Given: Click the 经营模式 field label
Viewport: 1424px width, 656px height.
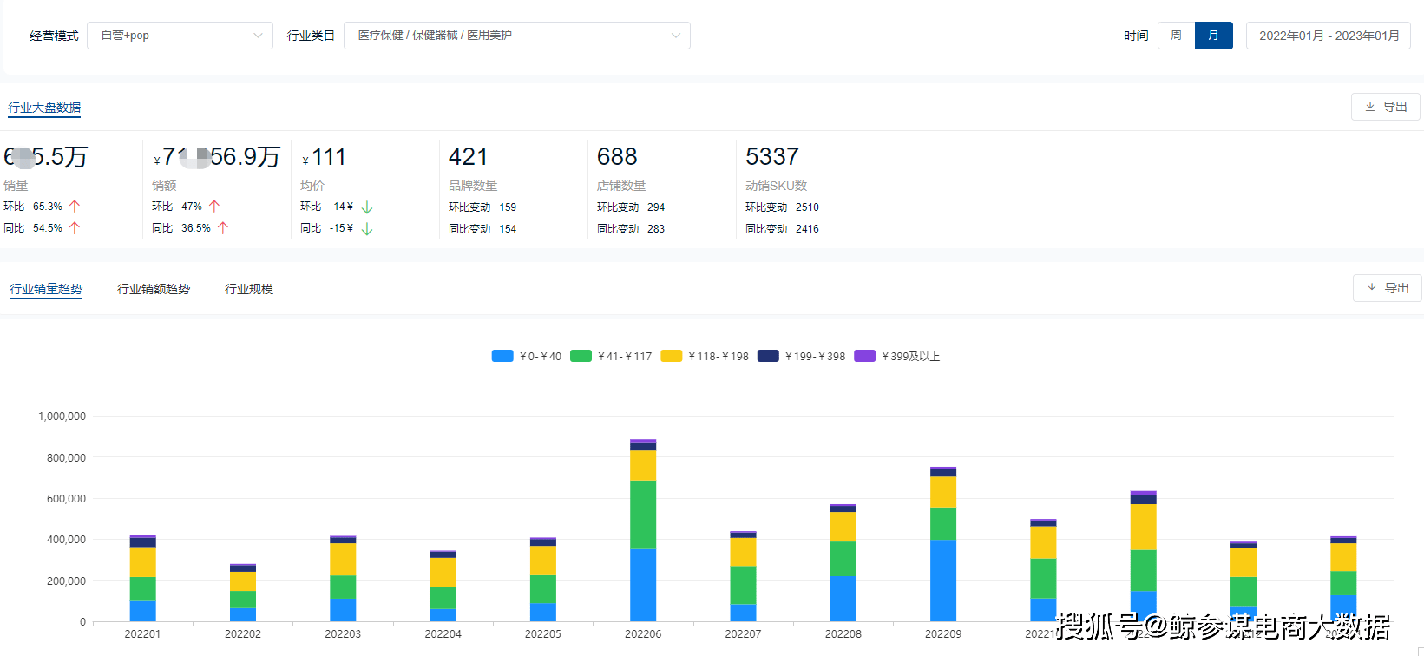Looking at the screenshot, I should point(54,36).
